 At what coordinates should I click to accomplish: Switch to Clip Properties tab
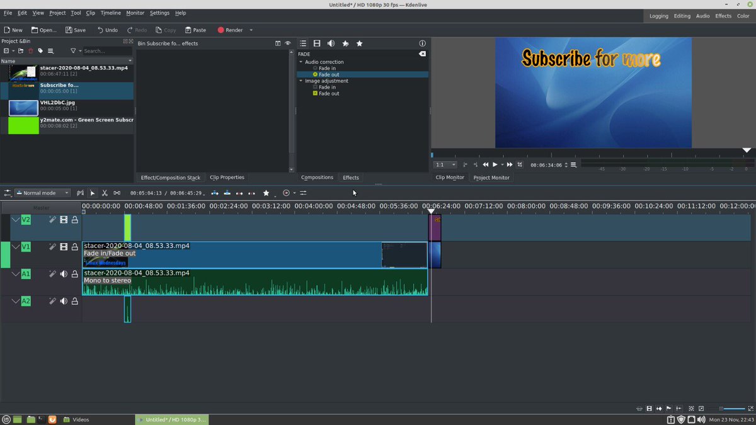227,178
